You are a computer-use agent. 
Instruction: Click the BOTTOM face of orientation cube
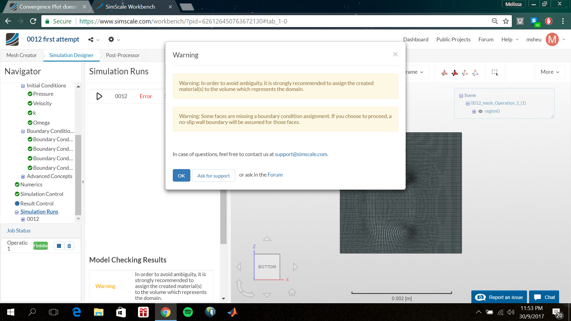pos(267,267)
